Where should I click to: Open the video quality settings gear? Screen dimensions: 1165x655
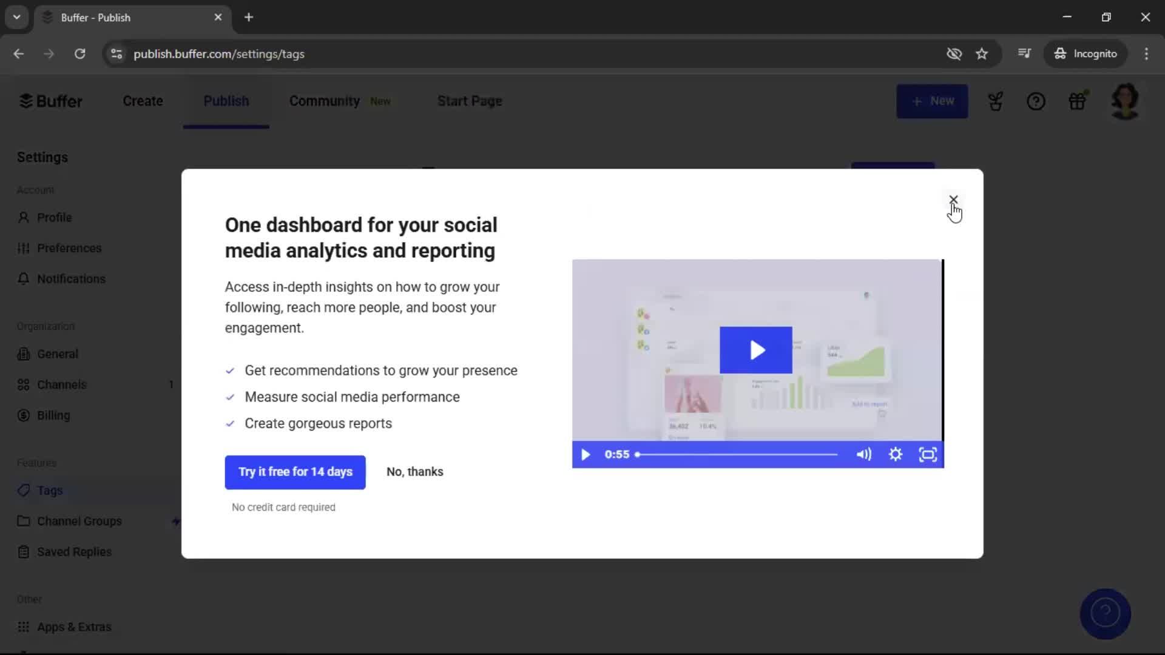(896, 454)
